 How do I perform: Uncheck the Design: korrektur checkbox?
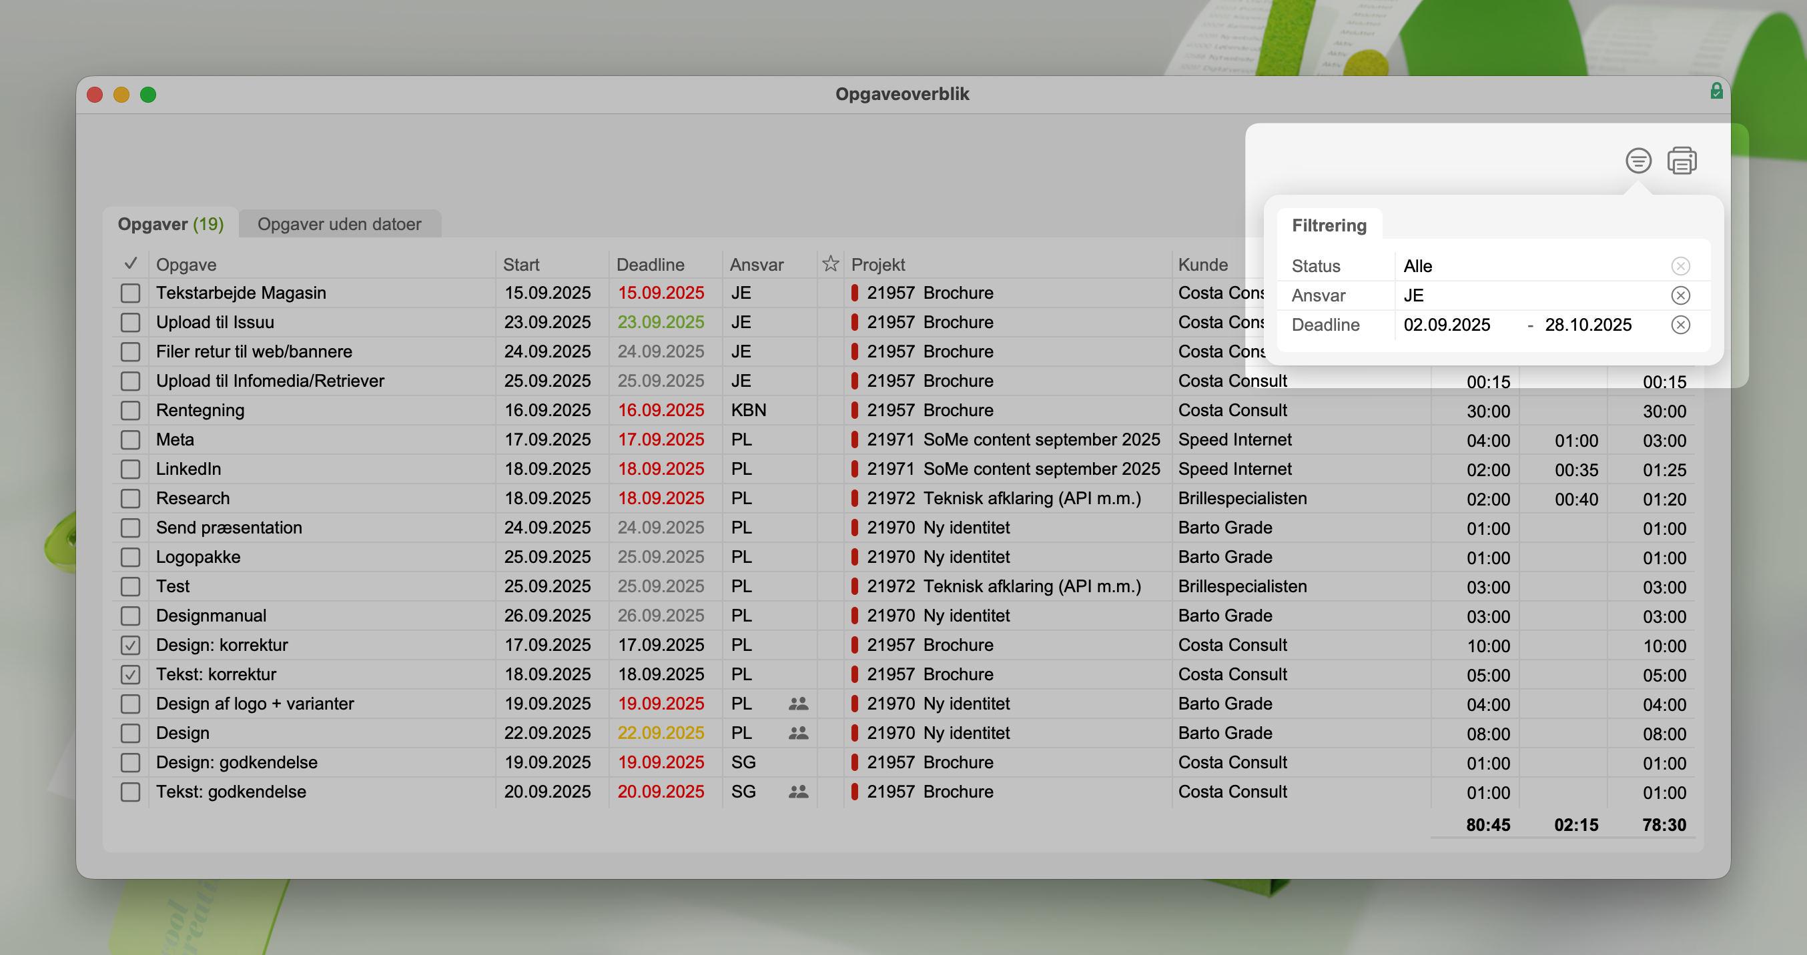[131, 645]
